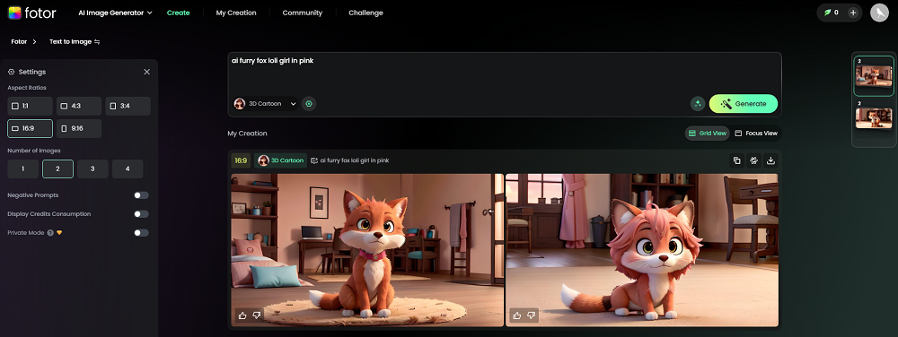Click the 16:9 tag on the creation
Image resolution: width=898 pixels, height=337 pixels.
pyautogui.click(x=241, y=160)
